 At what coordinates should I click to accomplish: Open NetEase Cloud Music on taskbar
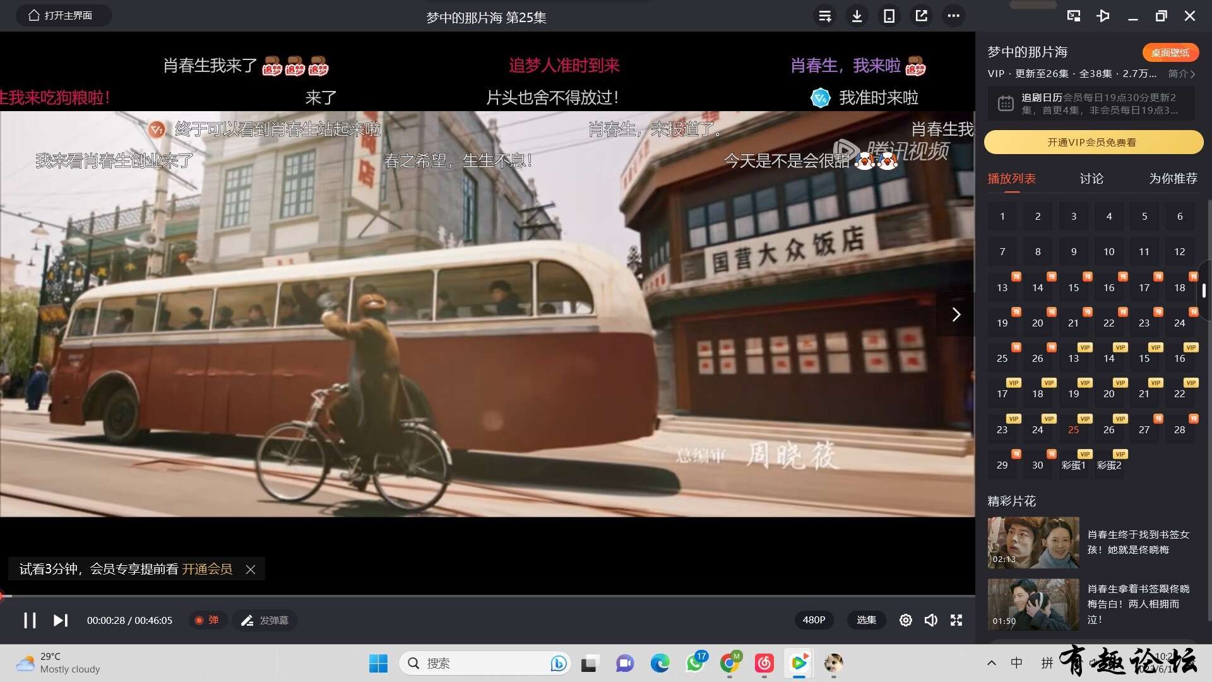point(764,663)
